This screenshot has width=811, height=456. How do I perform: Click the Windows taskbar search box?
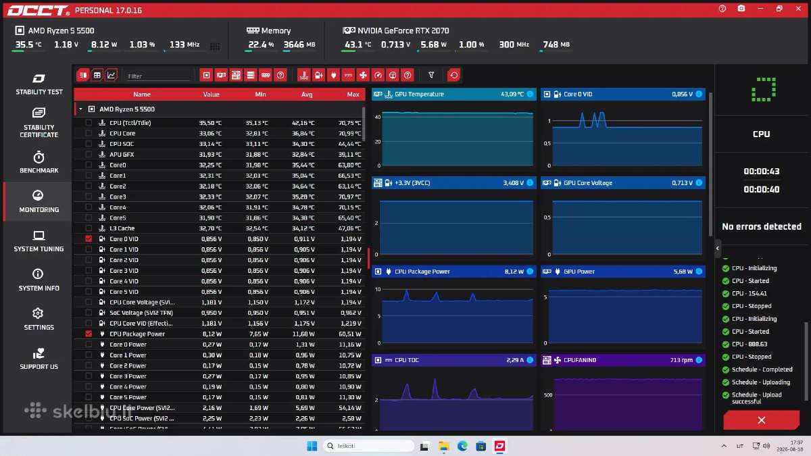(x=368, y=446)
